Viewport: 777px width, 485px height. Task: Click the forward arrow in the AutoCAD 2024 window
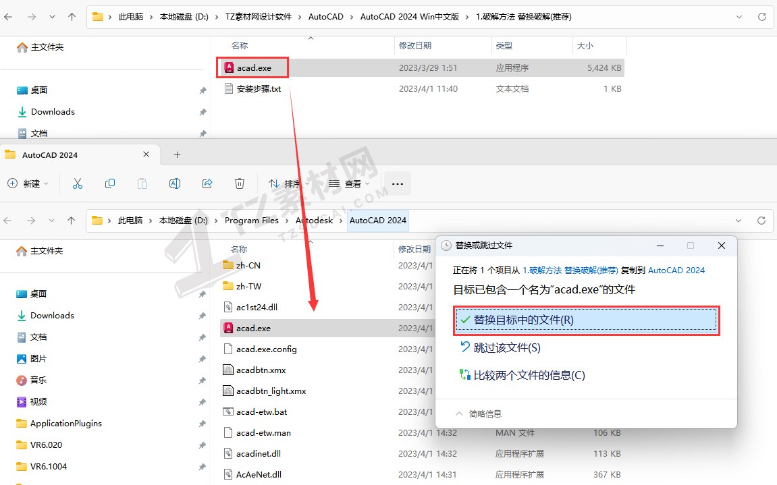pos(31,221)
